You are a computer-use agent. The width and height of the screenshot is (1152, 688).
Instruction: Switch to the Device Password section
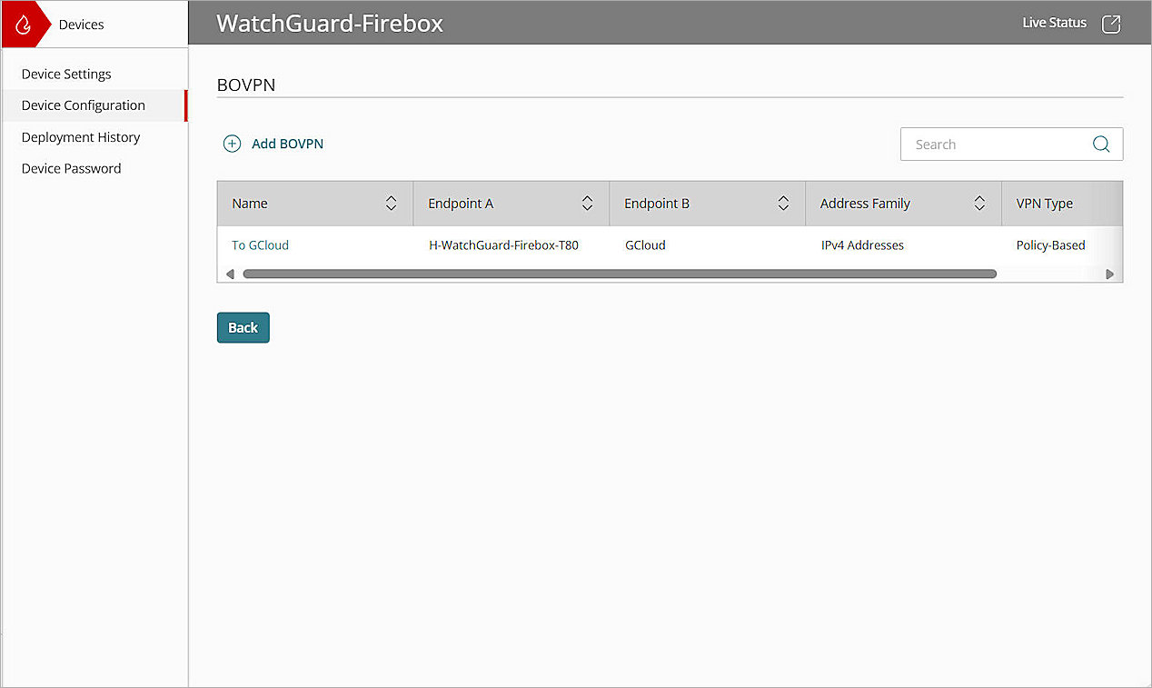coord(71,168)
